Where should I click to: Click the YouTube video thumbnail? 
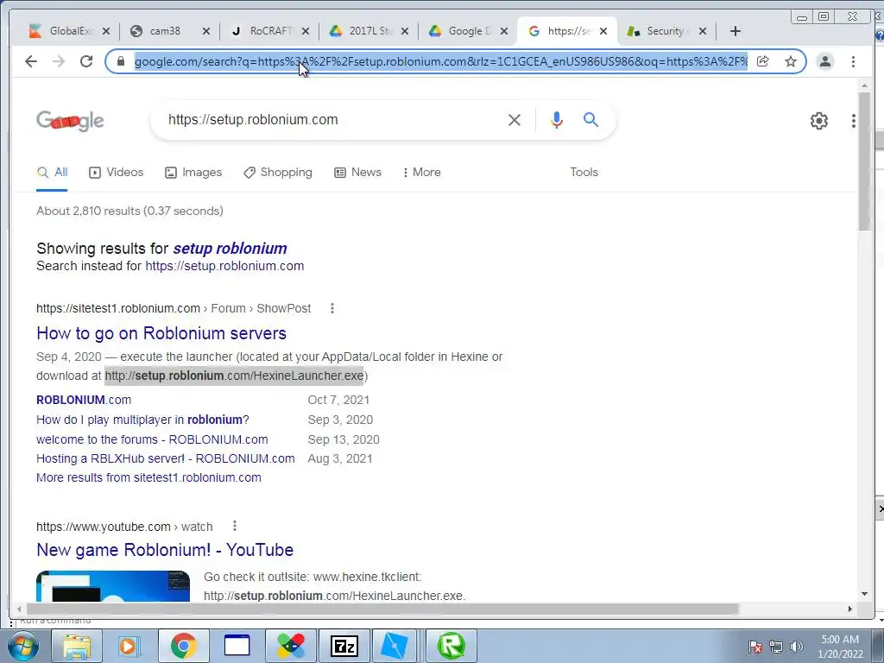click(113, 586)
